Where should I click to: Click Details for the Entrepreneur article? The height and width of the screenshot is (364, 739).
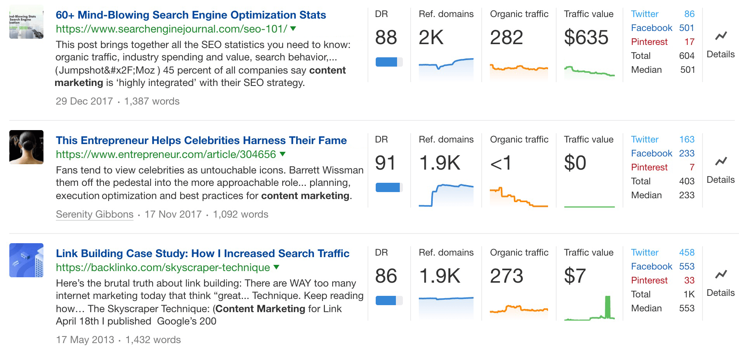click(720, 179)
